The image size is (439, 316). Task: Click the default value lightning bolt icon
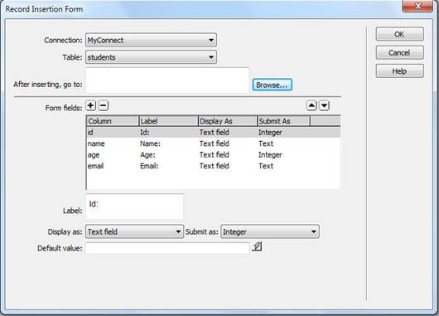point(257,246)
